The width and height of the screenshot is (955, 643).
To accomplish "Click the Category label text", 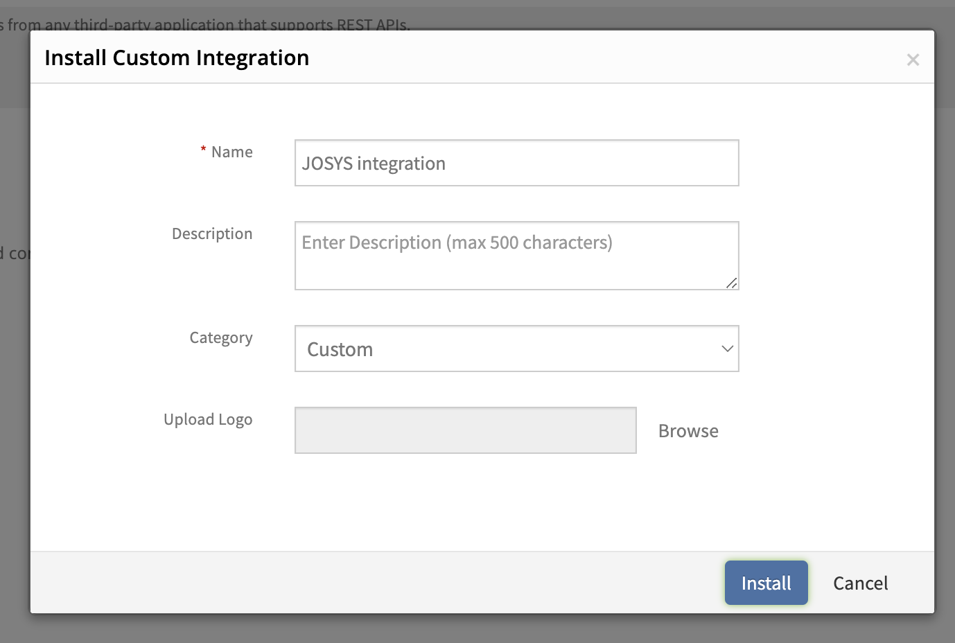I will (x=221, y=338).
